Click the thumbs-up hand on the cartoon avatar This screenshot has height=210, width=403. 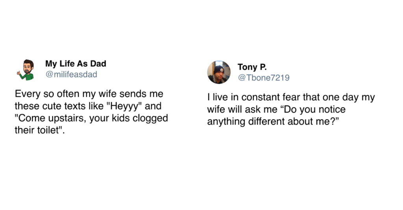click(x=18, y=73)
